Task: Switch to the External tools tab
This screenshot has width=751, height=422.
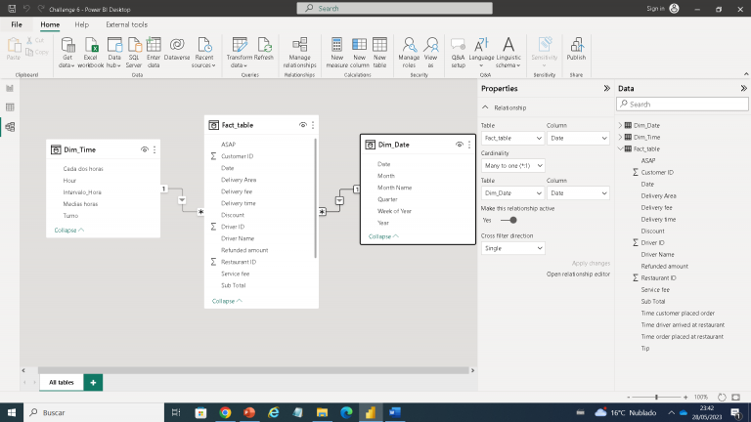Action: tap(126, 23)
